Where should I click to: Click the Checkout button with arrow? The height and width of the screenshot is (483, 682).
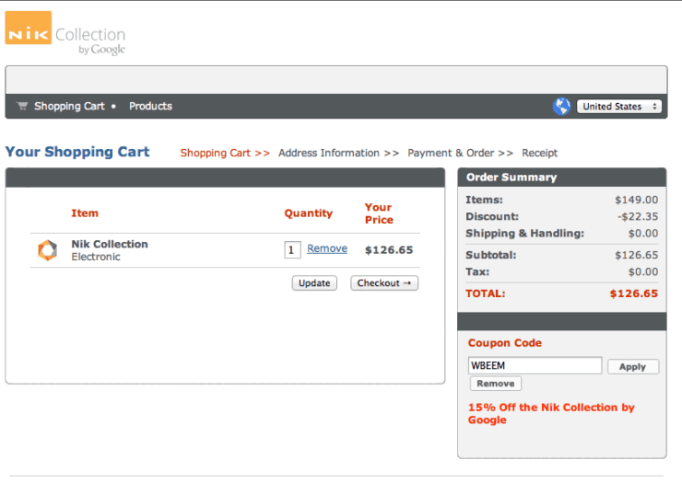(x=384, y=283)
